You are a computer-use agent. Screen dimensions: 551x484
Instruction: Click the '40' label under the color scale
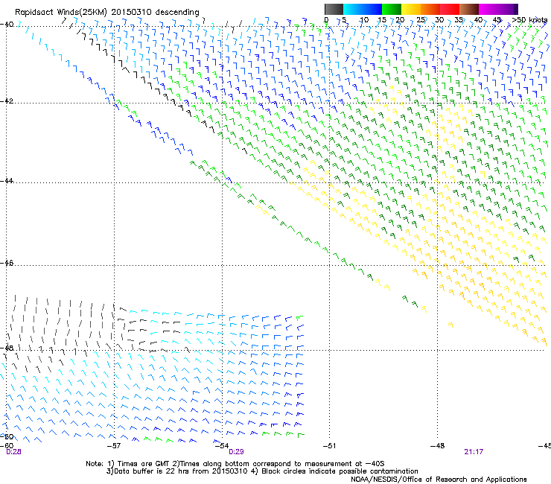(x=478, y=20)
